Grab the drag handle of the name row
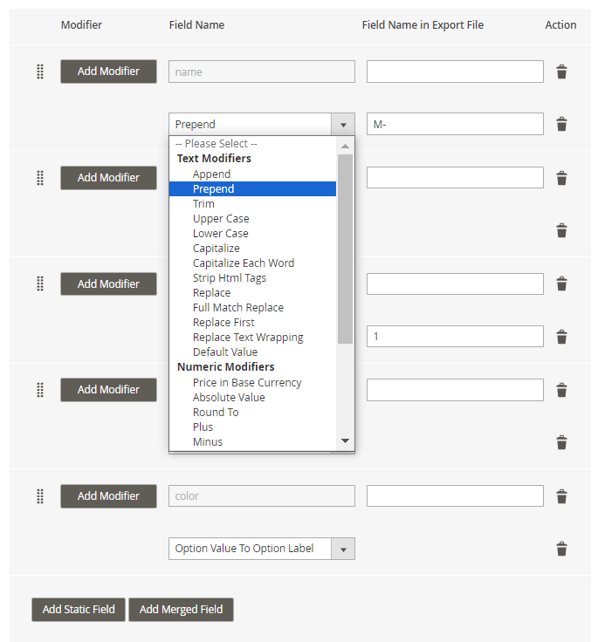The height and width of the screenshot is (642, 598). [x=40, y=72]
